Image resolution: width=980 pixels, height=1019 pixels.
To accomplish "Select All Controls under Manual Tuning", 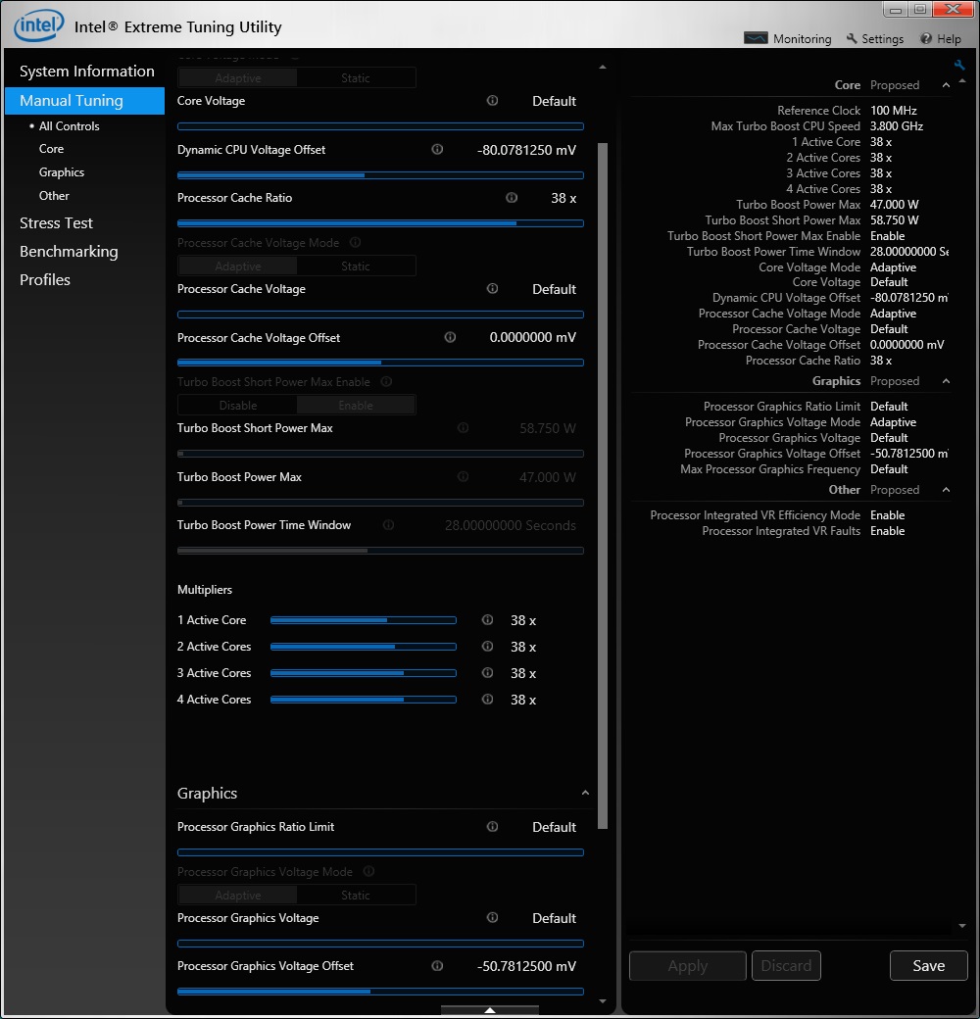I will click(x=69, y=126).
